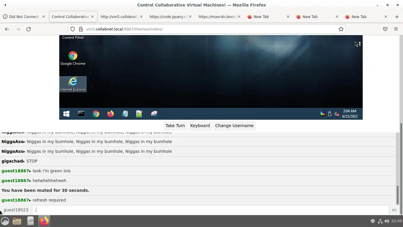Open the file manager in the host taskbar
Screen dimensions: 403x227
(x=17, y=221)
